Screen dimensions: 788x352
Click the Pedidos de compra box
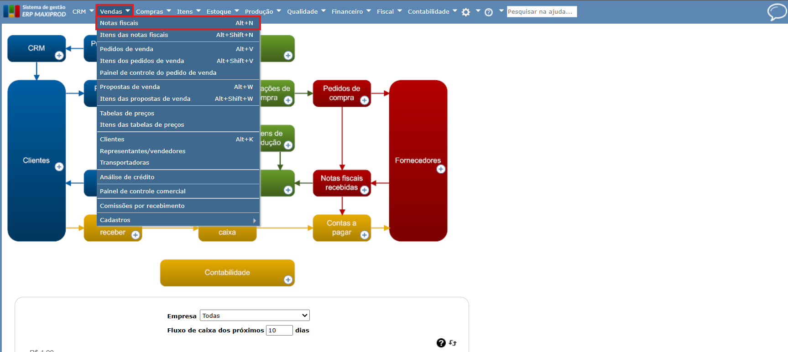pyautogui.click(x=342, y=93)
